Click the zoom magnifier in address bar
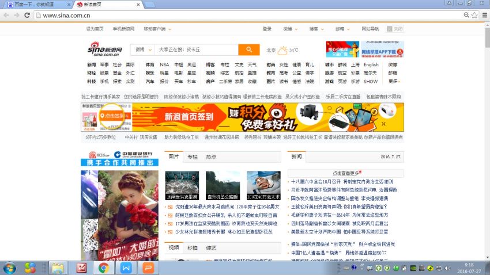This screenshot has width=490, height=275. 466,15
